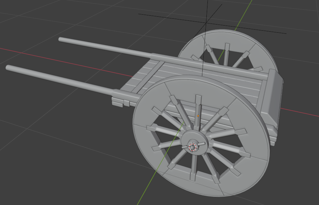Click the orange object origin dot

pos(198,116)
